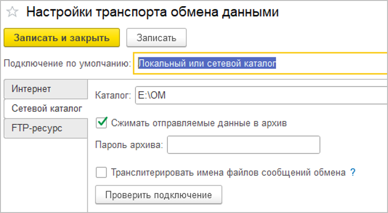Click the 'Настройки транспорта обмена данными' title
Viewport: 388px width, 213px height.
point(152,13)
